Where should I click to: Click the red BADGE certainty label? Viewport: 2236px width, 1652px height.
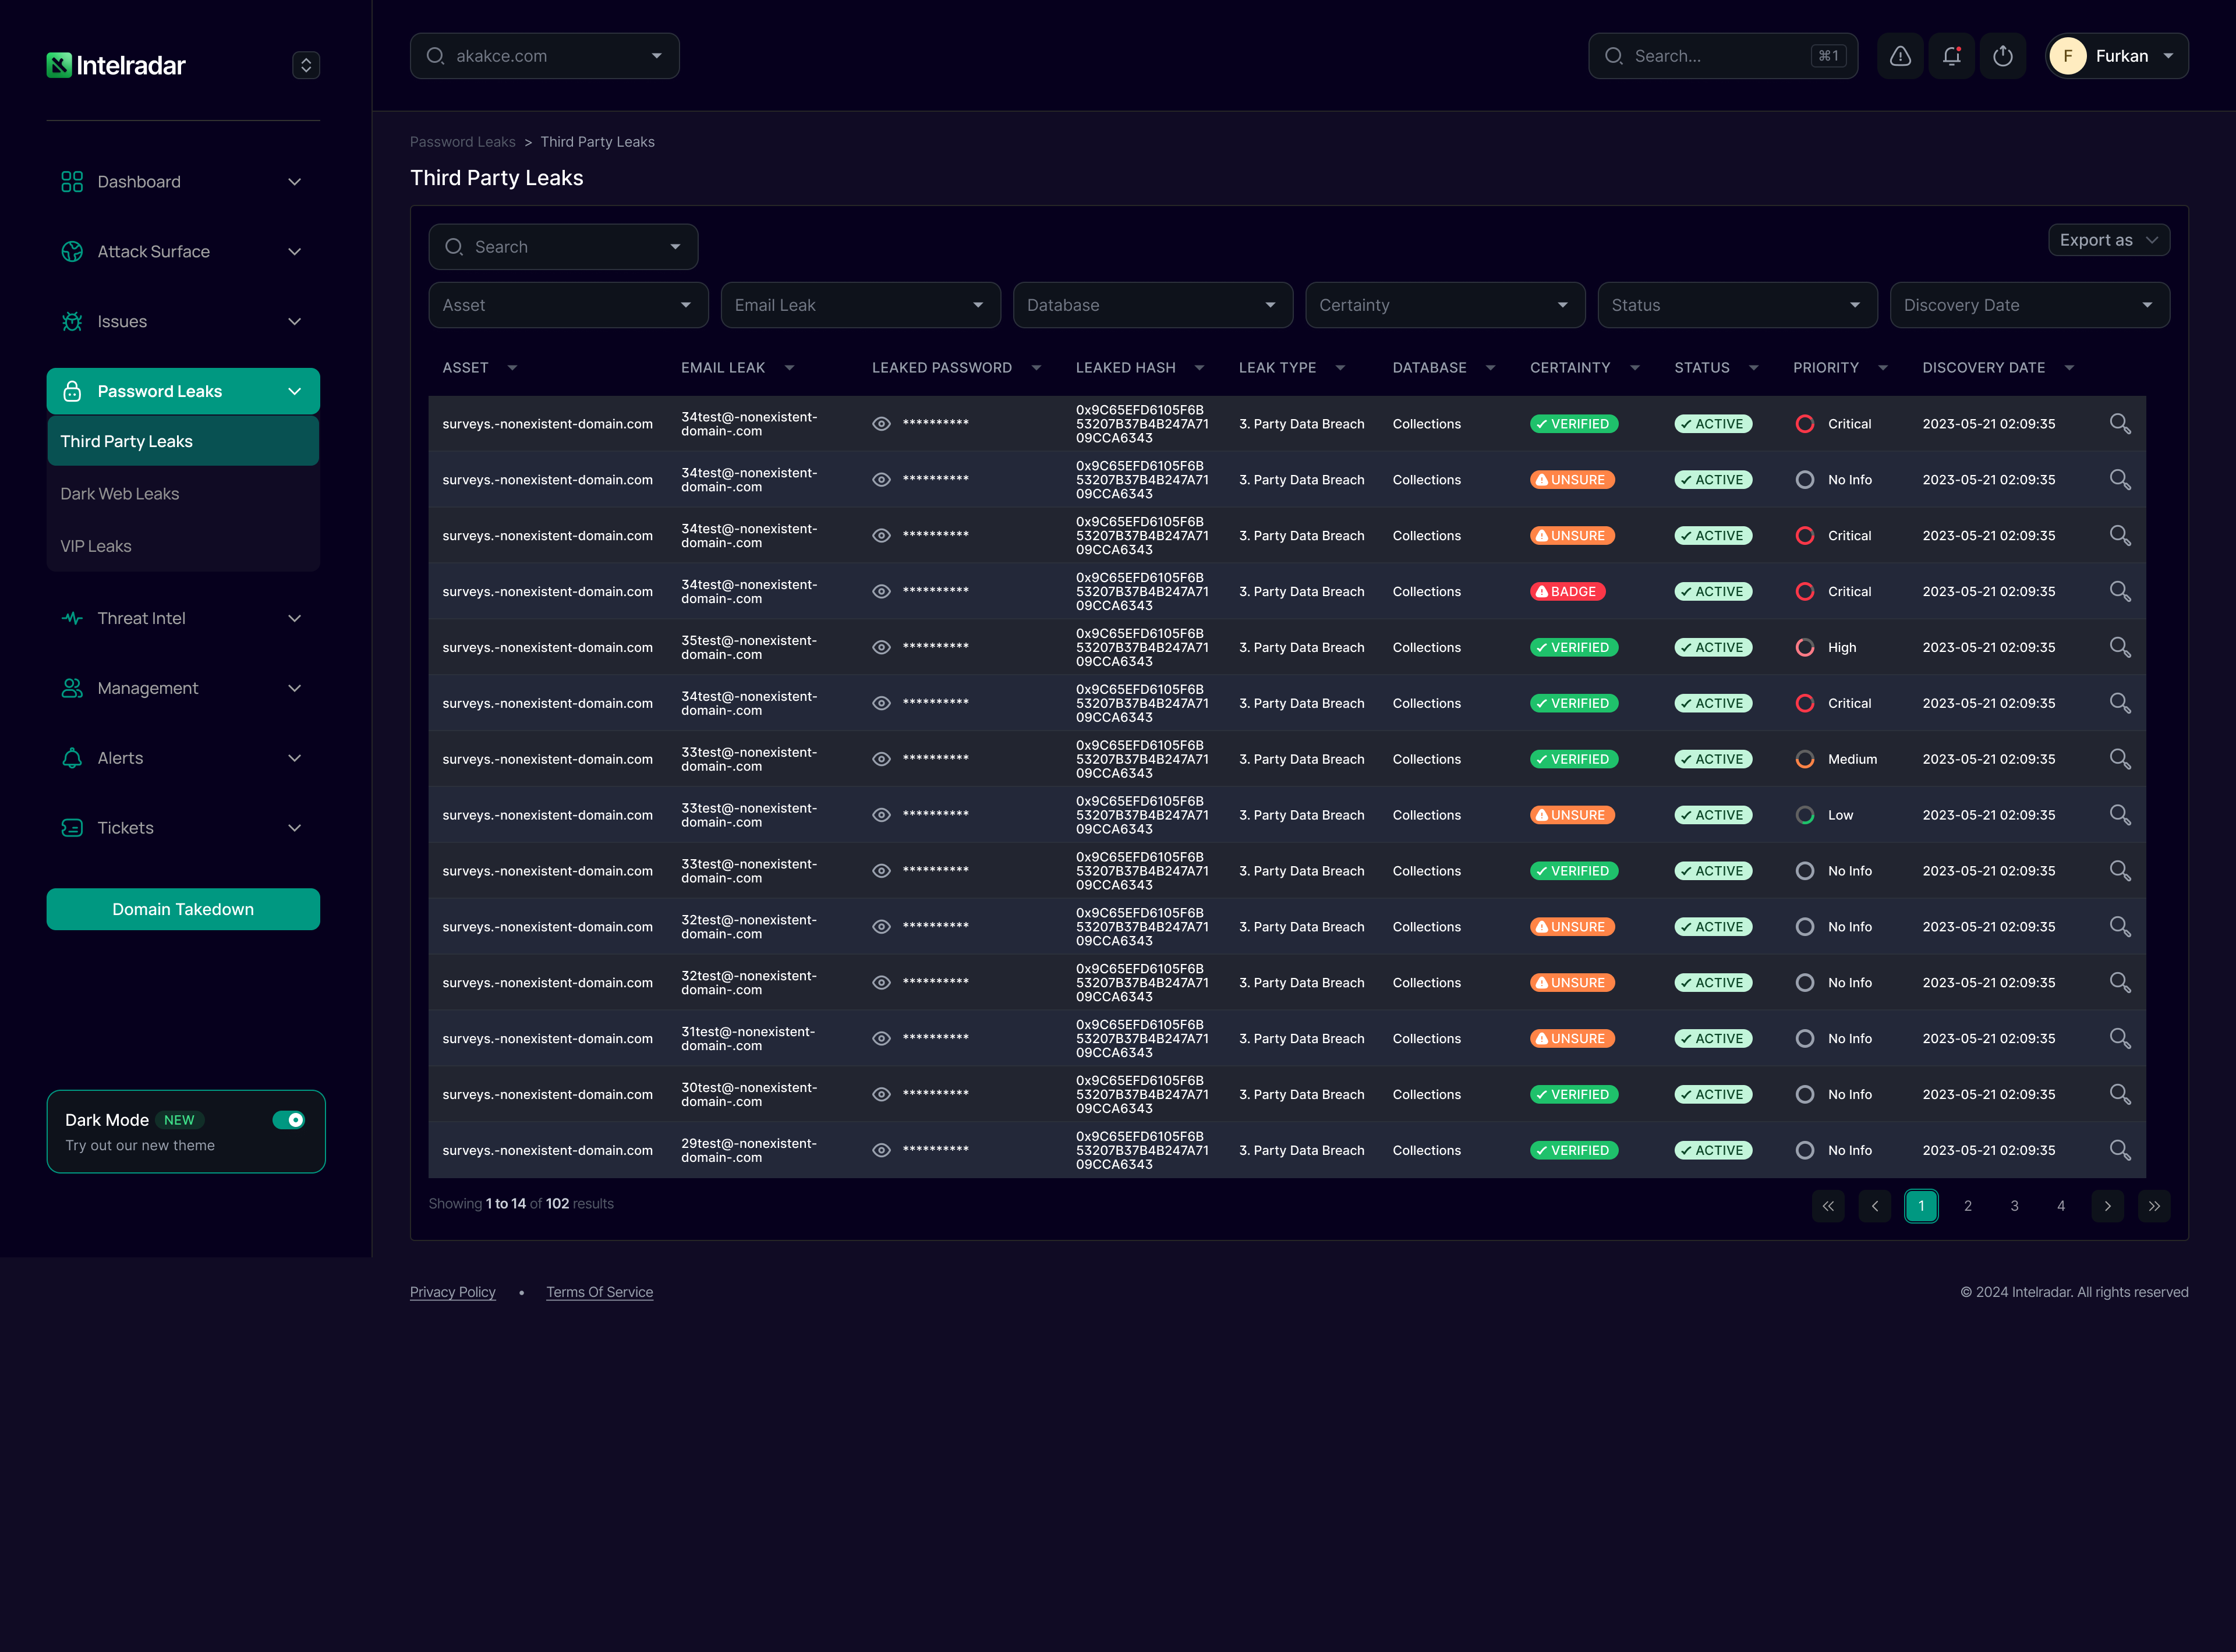click(1567, 591)
